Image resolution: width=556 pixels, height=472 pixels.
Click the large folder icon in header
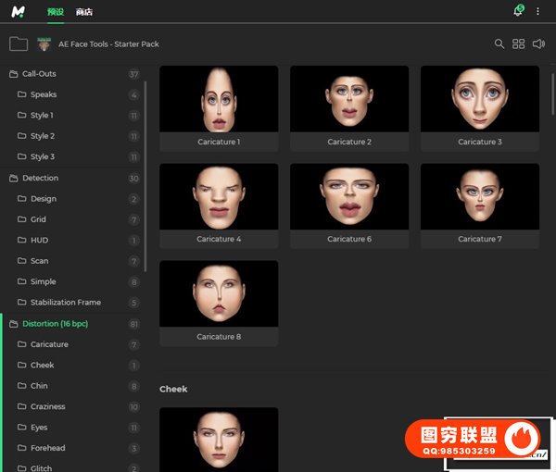(18, 43)
